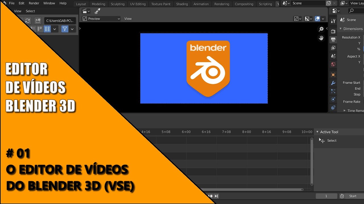Click the zoom magnifier gizmo
364x204 pixels.
pyautogui.click(x=321, y=29)
